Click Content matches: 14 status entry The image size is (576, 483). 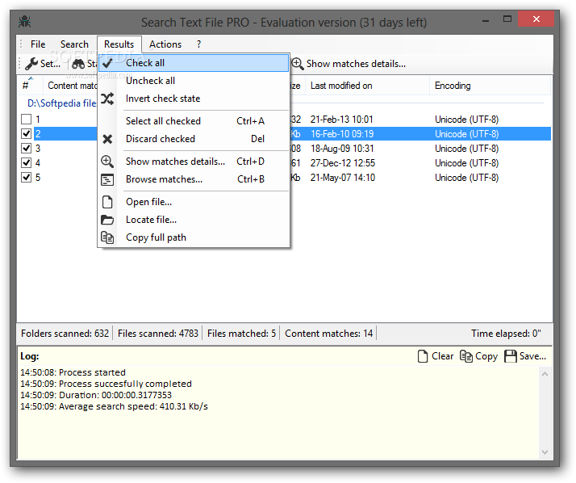coord(329,334)
